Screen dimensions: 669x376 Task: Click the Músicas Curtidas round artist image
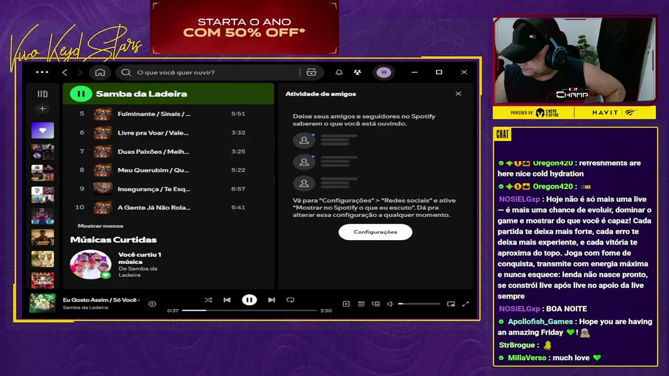click(x=91, y=264)
